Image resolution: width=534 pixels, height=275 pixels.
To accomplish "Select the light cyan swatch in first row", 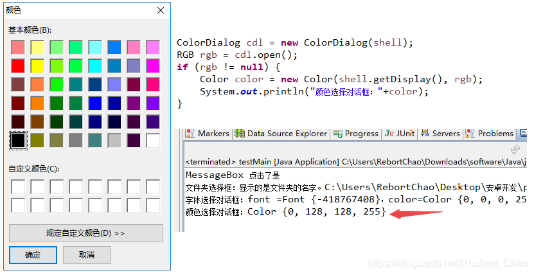I will [x=95, y=48].
